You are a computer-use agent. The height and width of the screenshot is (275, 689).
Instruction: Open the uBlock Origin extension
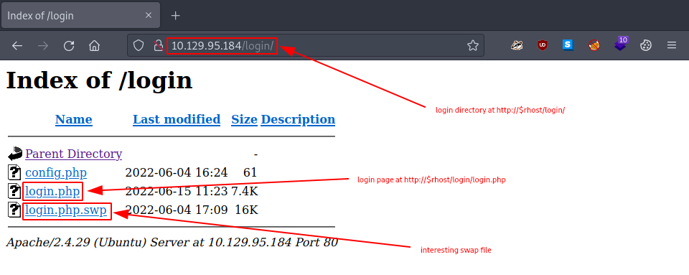[x=543, y=45]
